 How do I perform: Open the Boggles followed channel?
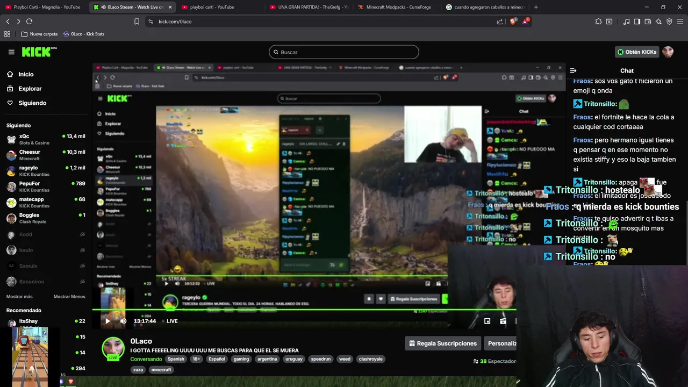(x=46, y=218)
